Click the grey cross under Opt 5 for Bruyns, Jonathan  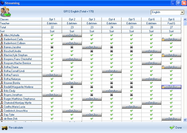pos(132,95)
